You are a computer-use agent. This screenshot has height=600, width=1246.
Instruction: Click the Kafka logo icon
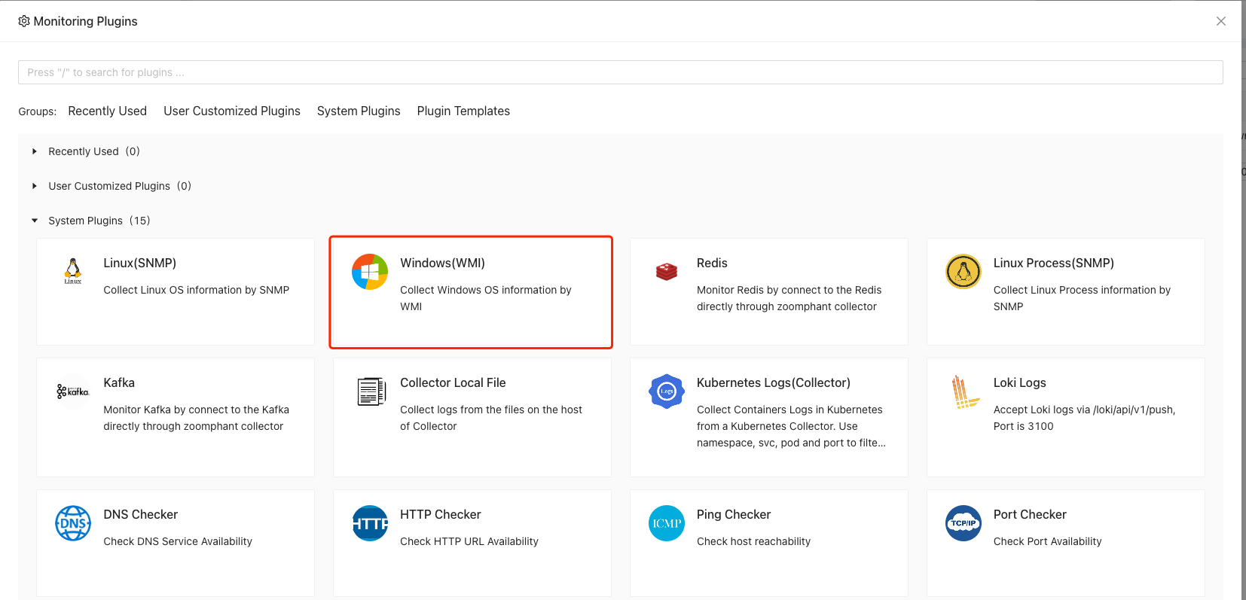(x=73, y=391)
